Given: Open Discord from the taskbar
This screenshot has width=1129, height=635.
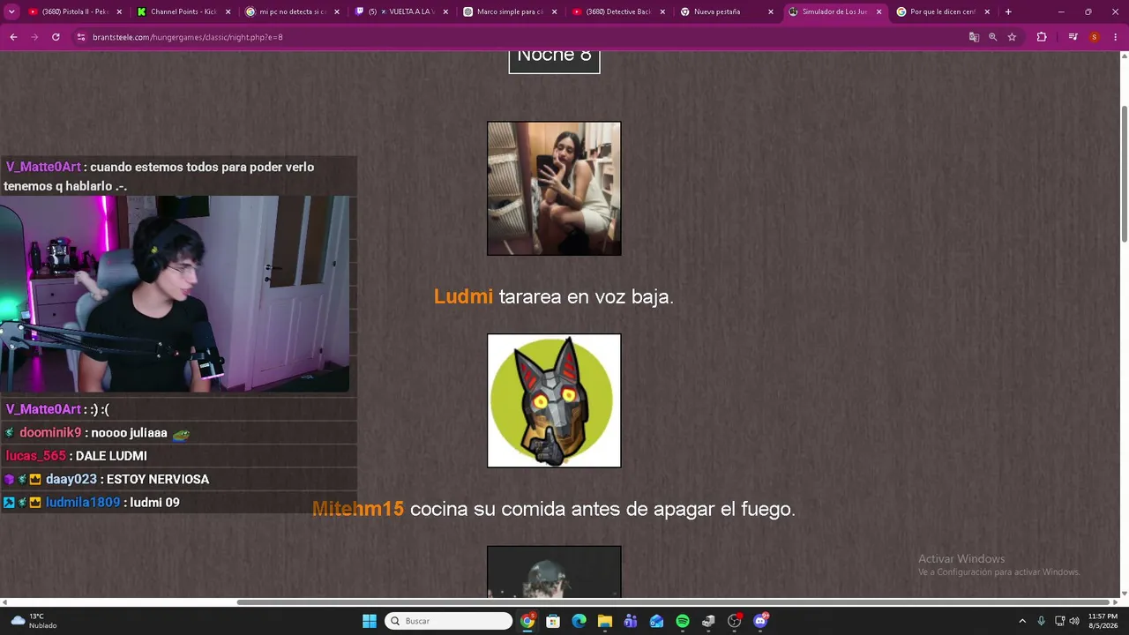Looking at the screenshot, I should (x=760, y=621).
